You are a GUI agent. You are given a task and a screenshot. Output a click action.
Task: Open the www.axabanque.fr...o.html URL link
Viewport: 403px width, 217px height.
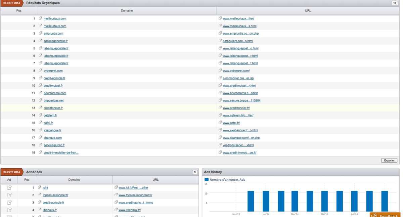[240, 130]
